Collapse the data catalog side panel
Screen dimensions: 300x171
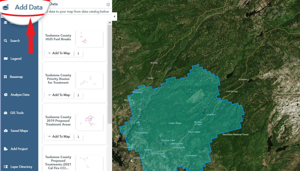114,17
